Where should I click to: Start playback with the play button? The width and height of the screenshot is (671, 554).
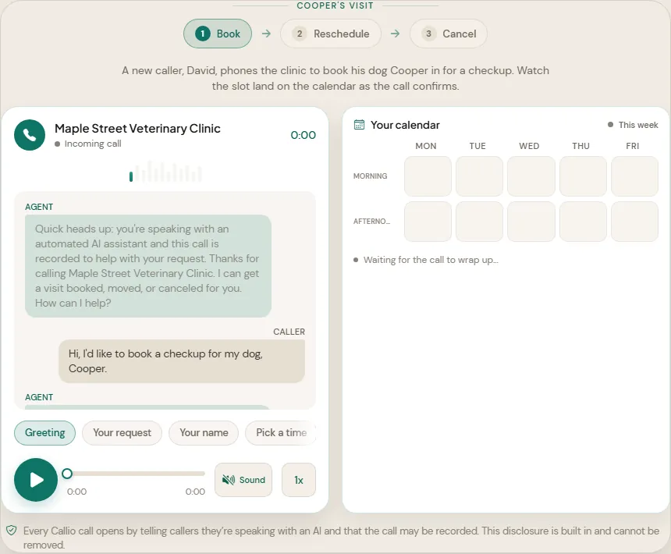pos(36,480)
